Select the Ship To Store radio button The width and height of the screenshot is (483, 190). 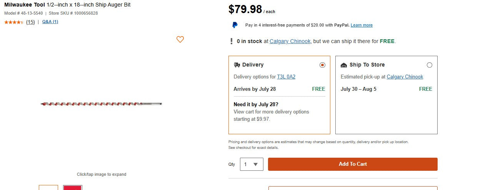tap(430, 65)
